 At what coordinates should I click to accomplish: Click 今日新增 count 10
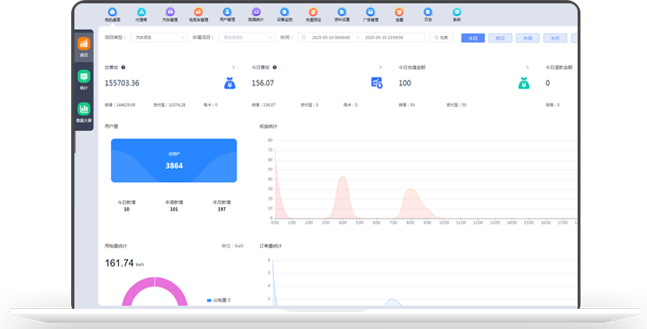pyautogui.click(x=127, y=210)
